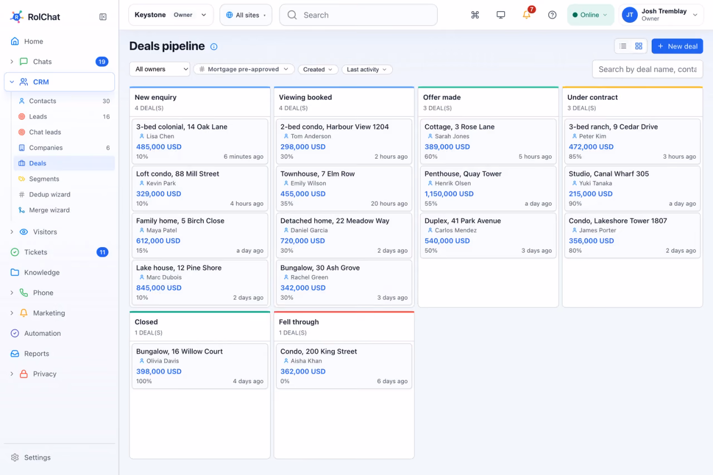Open Leads under CRM
Image resolution: width=713 pixels, height=475 pixels.
coord(64,116)
